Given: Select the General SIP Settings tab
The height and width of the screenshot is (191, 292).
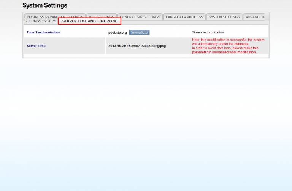Looking at the screenshot, I should tap(140, 17).
